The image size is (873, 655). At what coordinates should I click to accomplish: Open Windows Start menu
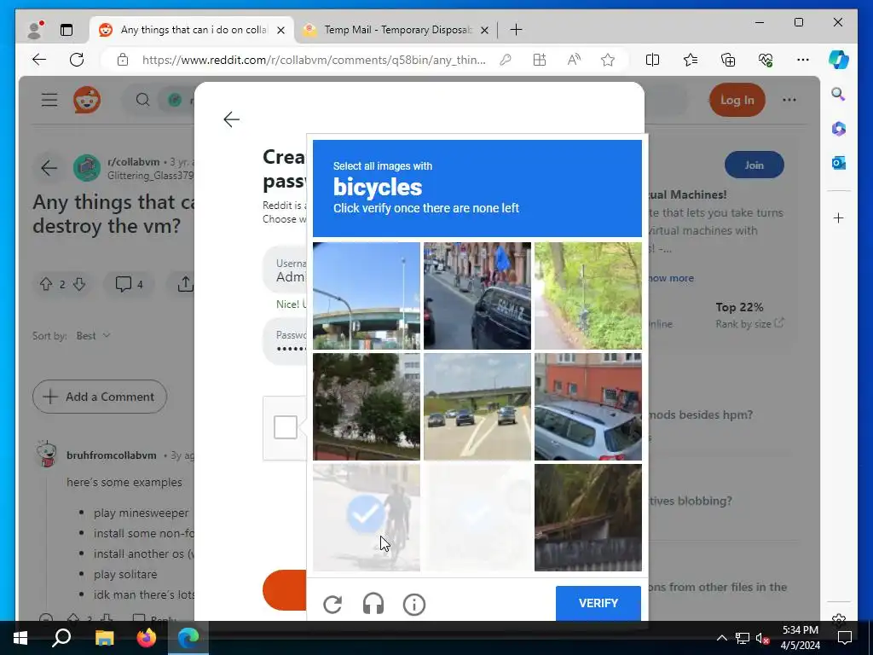[x=20, y=638]
